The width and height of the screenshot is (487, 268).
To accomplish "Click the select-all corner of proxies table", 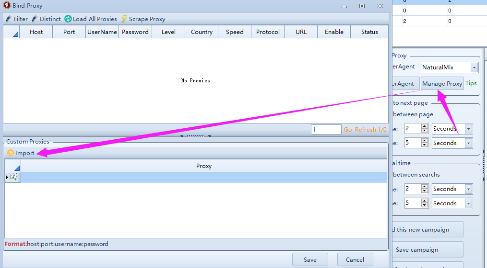I will click(x=12, y=33).
